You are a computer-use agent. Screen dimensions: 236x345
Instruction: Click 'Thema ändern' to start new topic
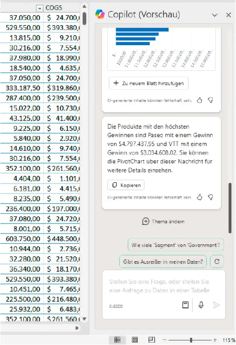[x=163, y=221]
